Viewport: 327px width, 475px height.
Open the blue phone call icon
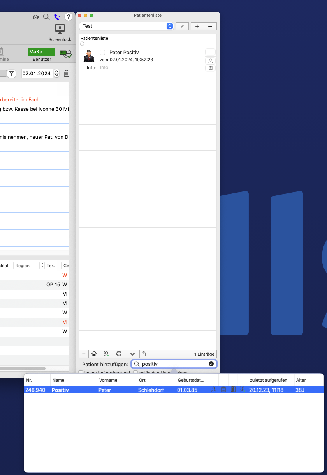click(57, 17)
